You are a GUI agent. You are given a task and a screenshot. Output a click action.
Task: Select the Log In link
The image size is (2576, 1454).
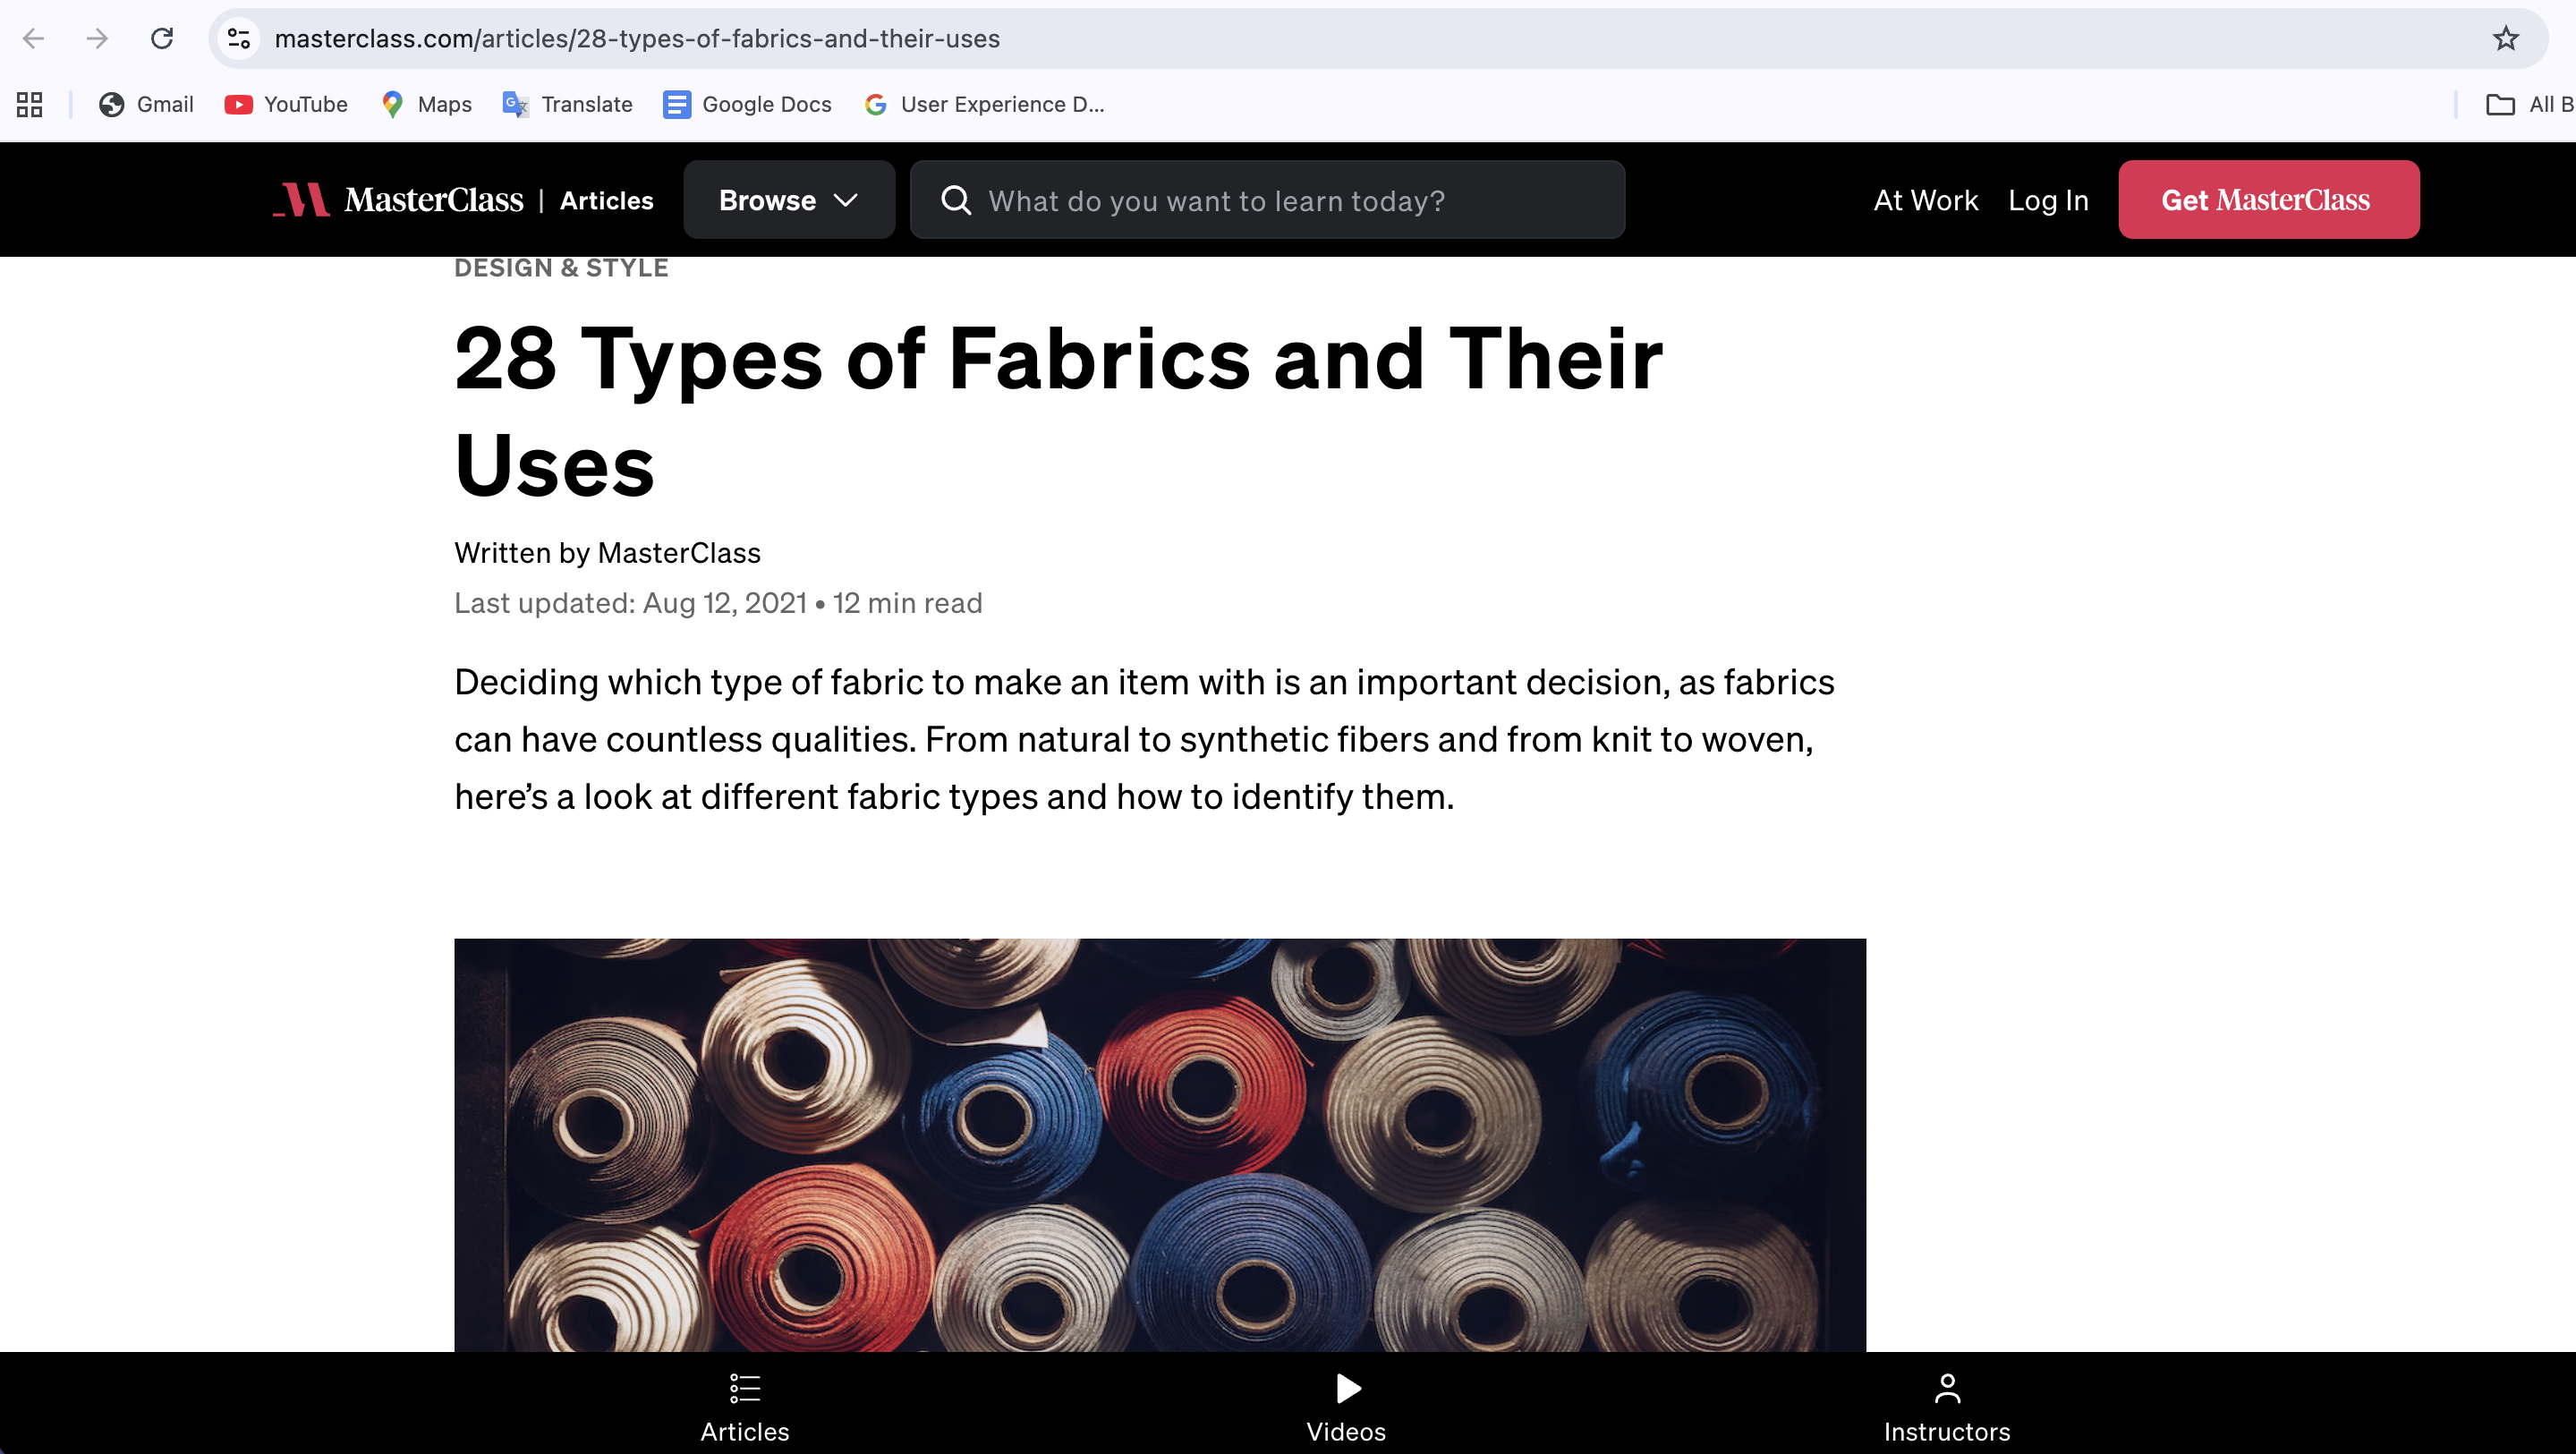(x=2047, y=199)
